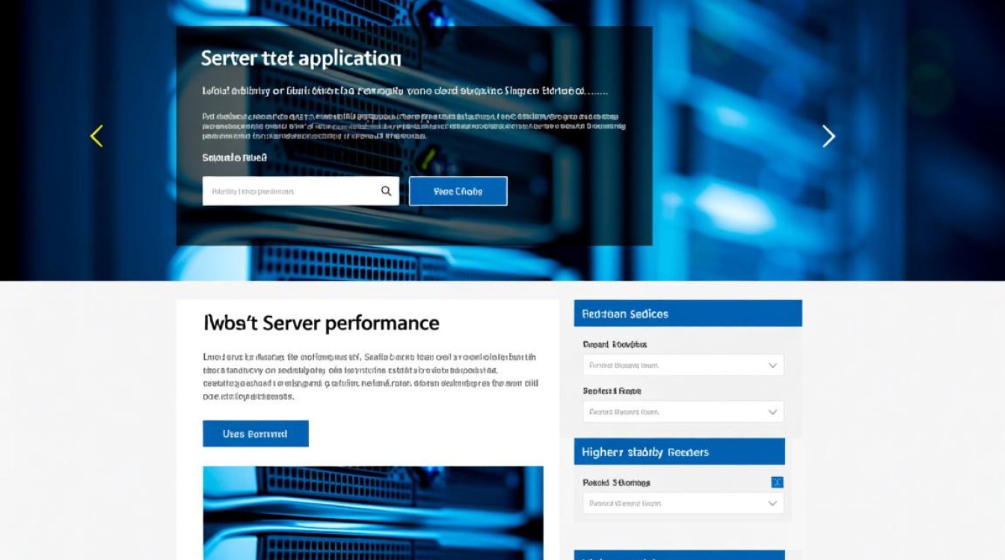Click the magnifying glass search icon
The image size is (1005, 560).
[386, 191]
